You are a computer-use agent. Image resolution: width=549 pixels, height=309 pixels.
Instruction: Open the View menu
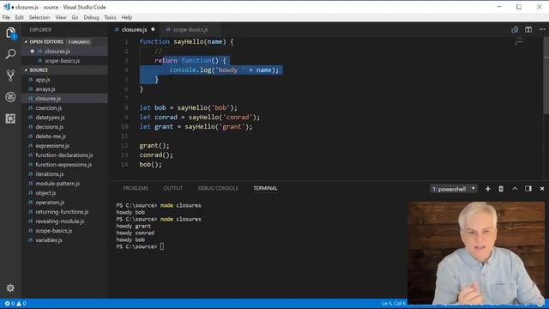tap(61, 17)
